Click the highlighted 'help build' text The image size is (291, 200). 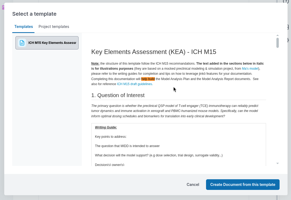[148, 79]
